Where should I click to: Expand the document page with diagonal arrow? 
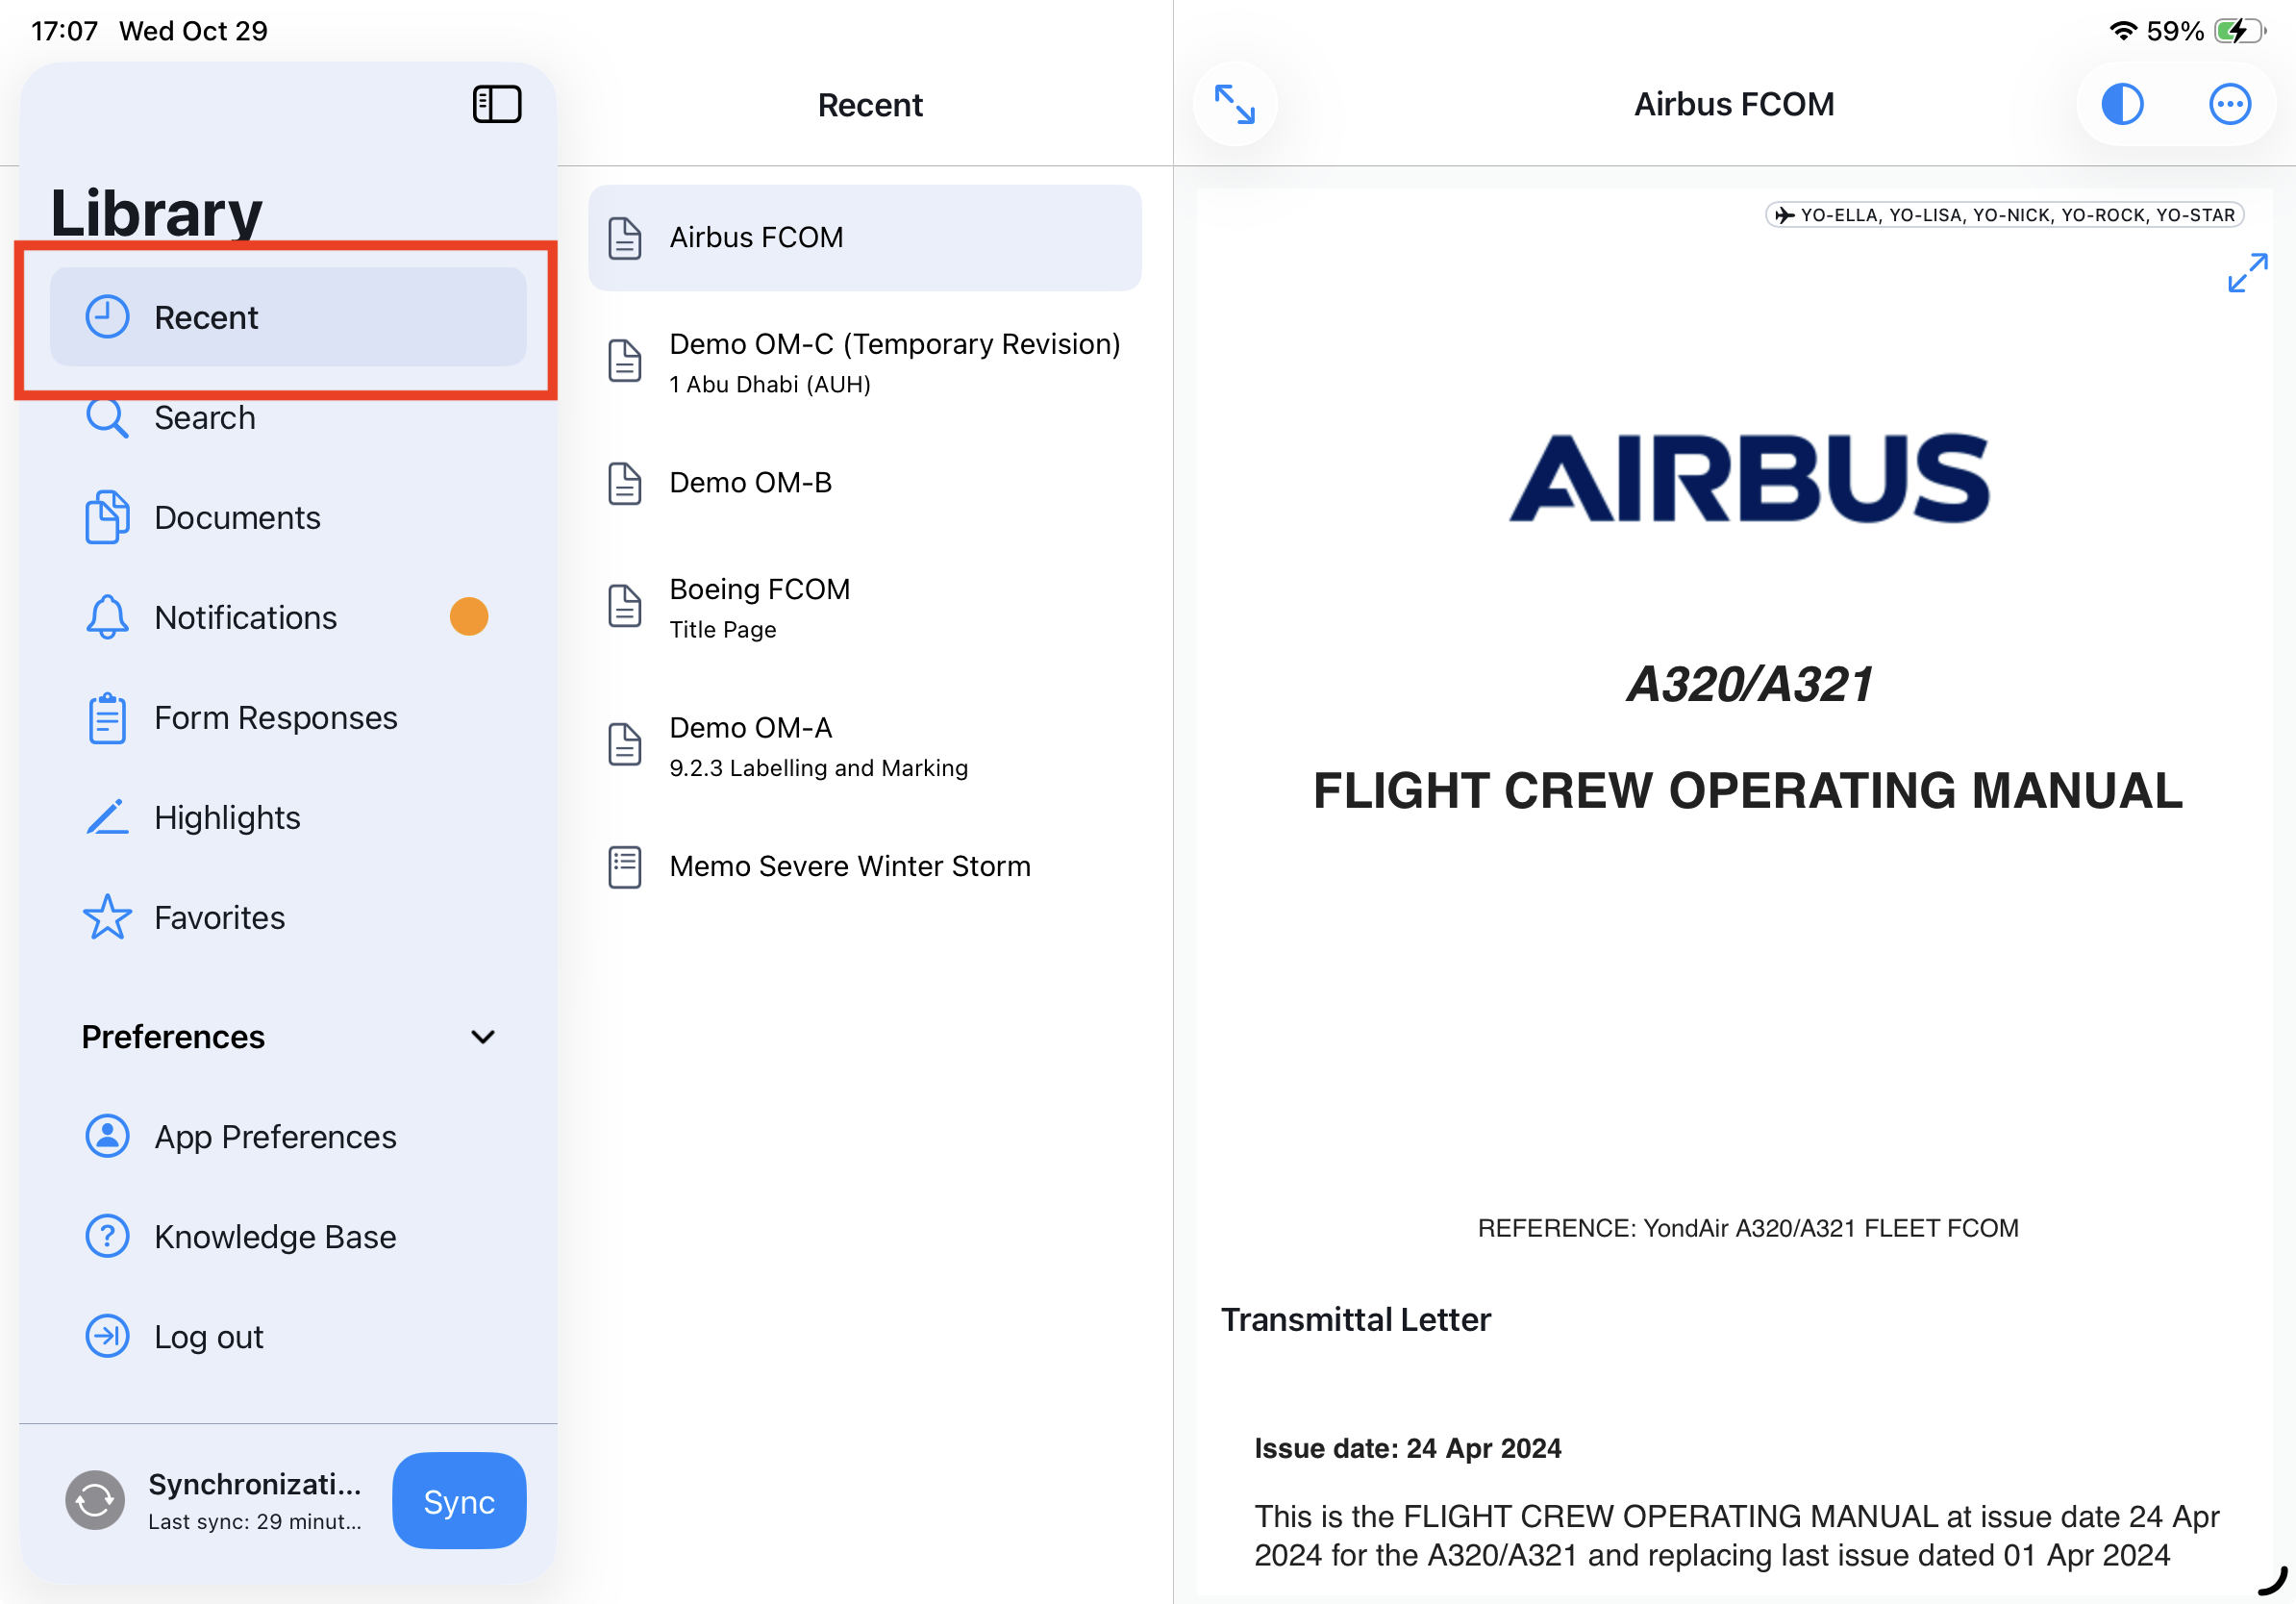(2246, 272)
